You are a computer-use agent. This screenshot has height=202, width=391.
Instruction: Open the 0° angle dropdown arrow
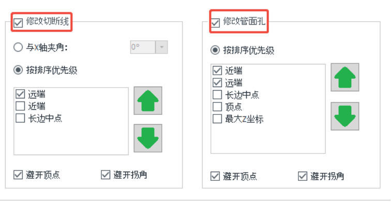161,47
